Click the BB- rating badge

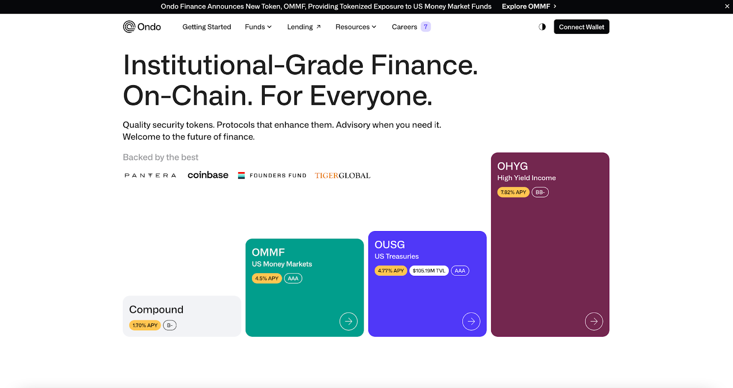(540, 192)
